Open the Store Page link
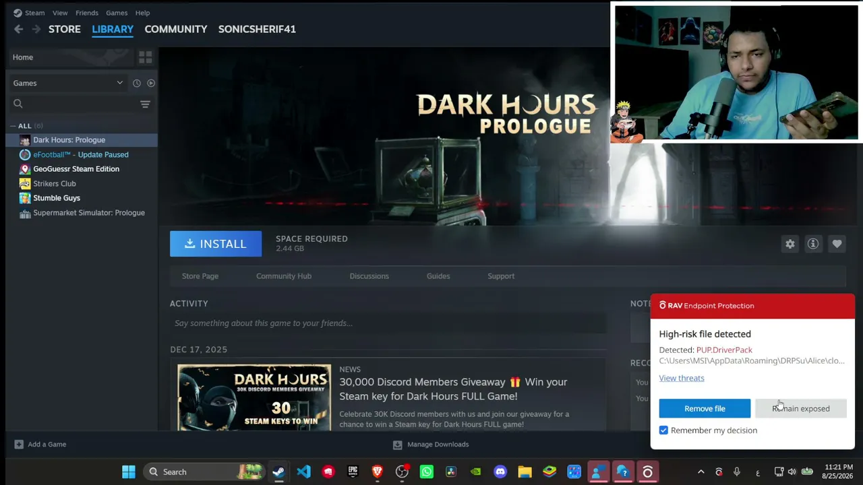Viewport: 863px width, 485px height. (200, 276)
